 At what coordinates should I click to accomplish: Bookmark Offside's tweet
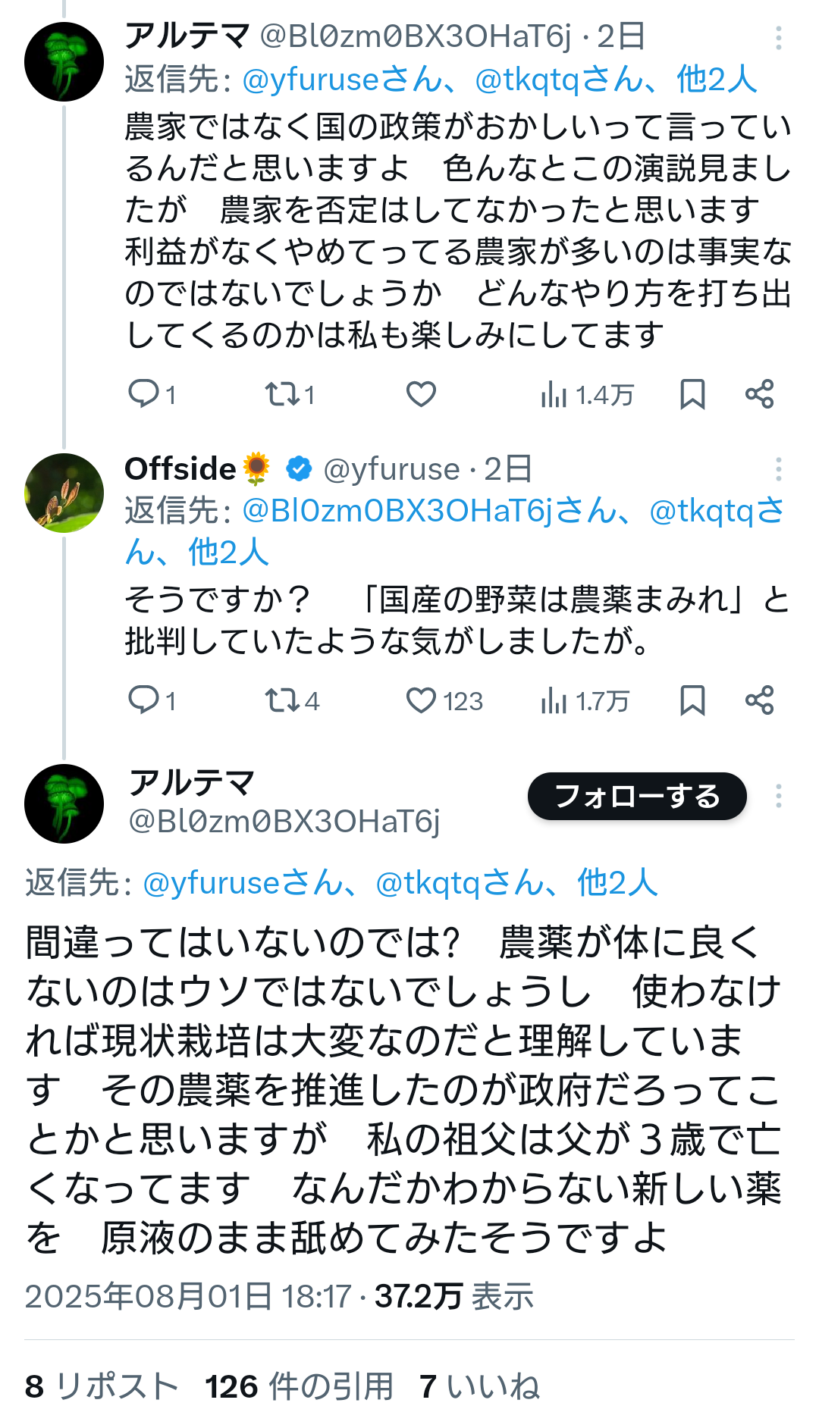(x=692, y=700)
